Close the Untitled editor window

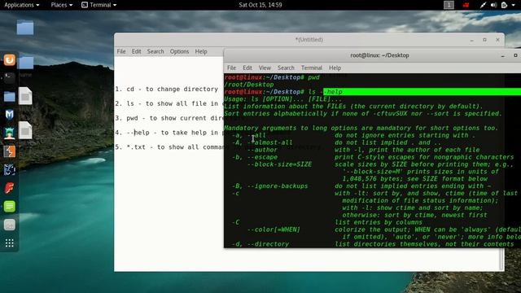[x=497, y=40]
